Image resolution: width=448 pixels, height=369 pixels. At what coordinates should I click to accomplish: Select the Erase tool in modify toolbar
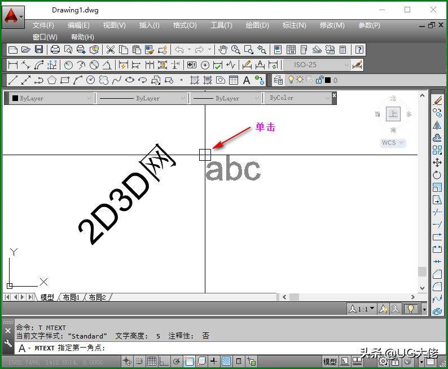437,100
